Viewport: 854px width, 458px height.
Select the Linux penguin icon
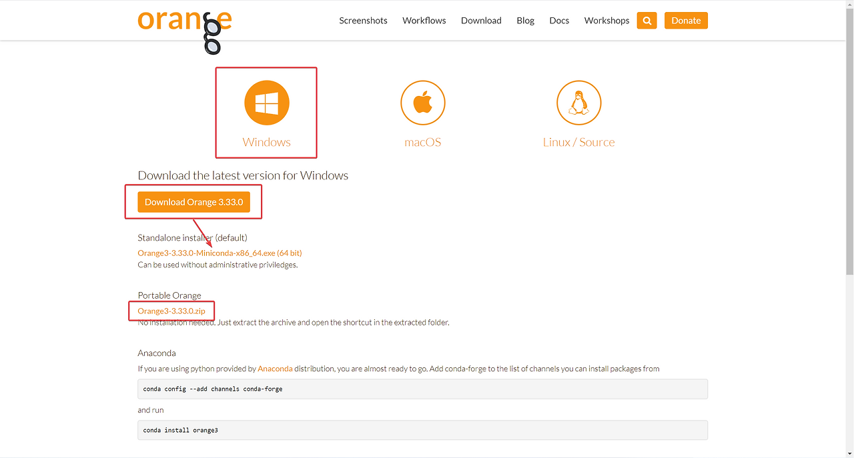click(579, 103)
